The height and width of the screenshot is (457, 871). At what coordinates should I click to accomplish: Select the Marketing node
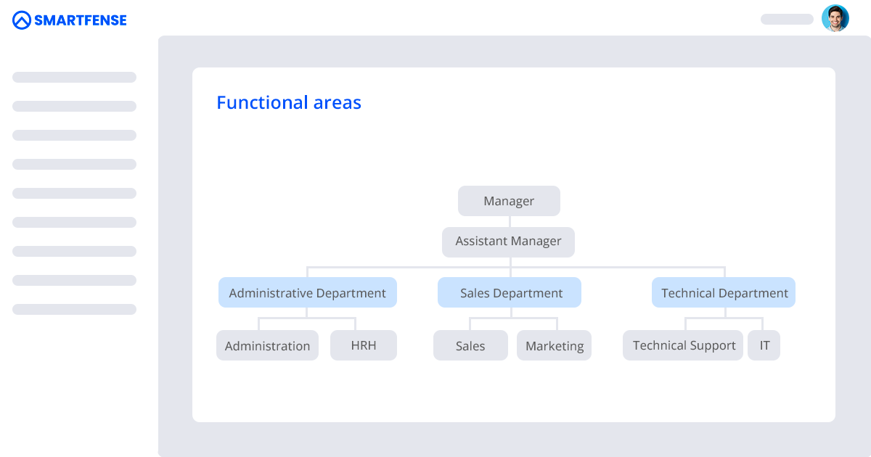click(555, 345)
